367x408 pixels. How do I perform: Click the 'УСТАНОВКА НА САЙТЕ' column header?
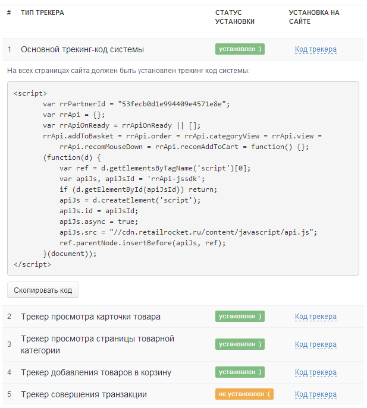pos(314,17)
